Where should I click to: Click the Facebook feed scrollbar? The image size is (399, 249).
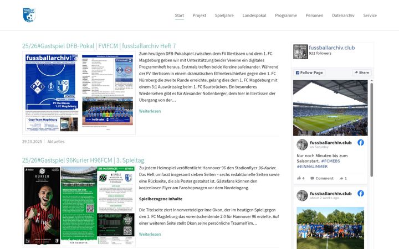pyautogui.click(x=371, y=129)
